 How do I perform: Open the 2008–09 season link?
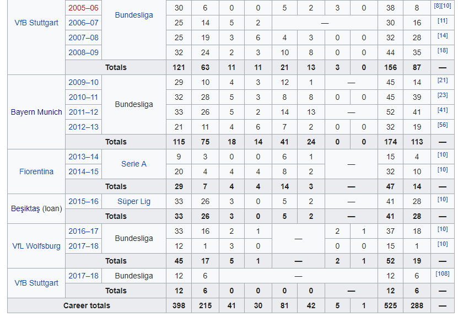click(x=83, y=52)
